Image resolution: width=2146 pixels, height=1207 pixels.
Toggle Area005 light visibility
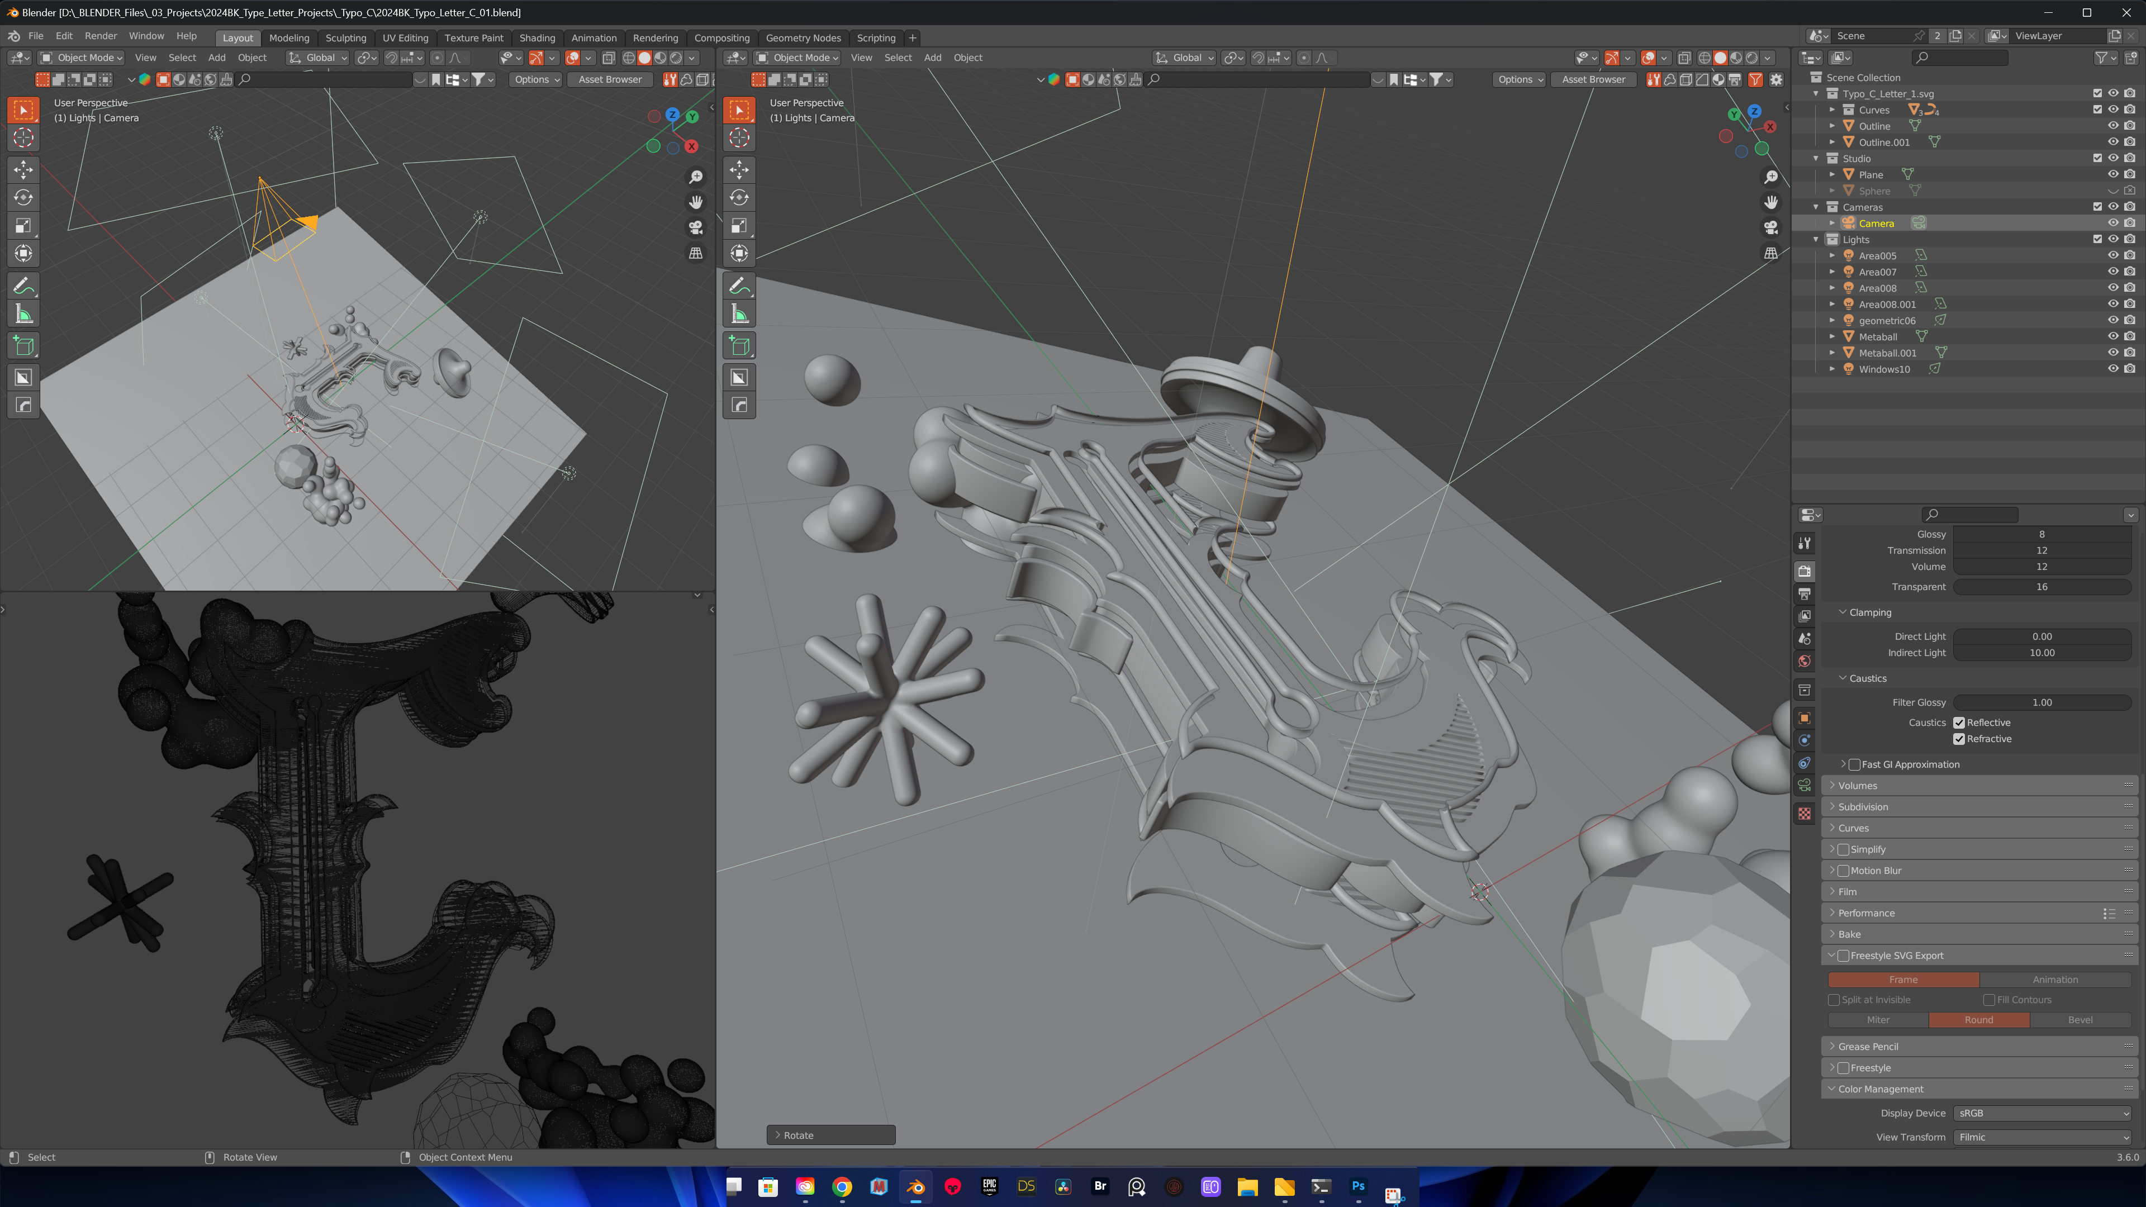click(2114, 256)
